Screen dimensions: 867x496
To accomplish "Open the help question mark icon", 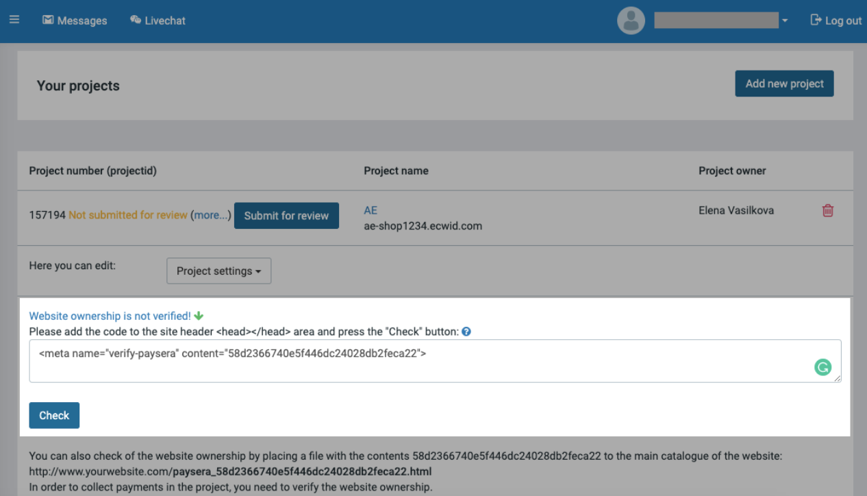I will pos(466,332).
